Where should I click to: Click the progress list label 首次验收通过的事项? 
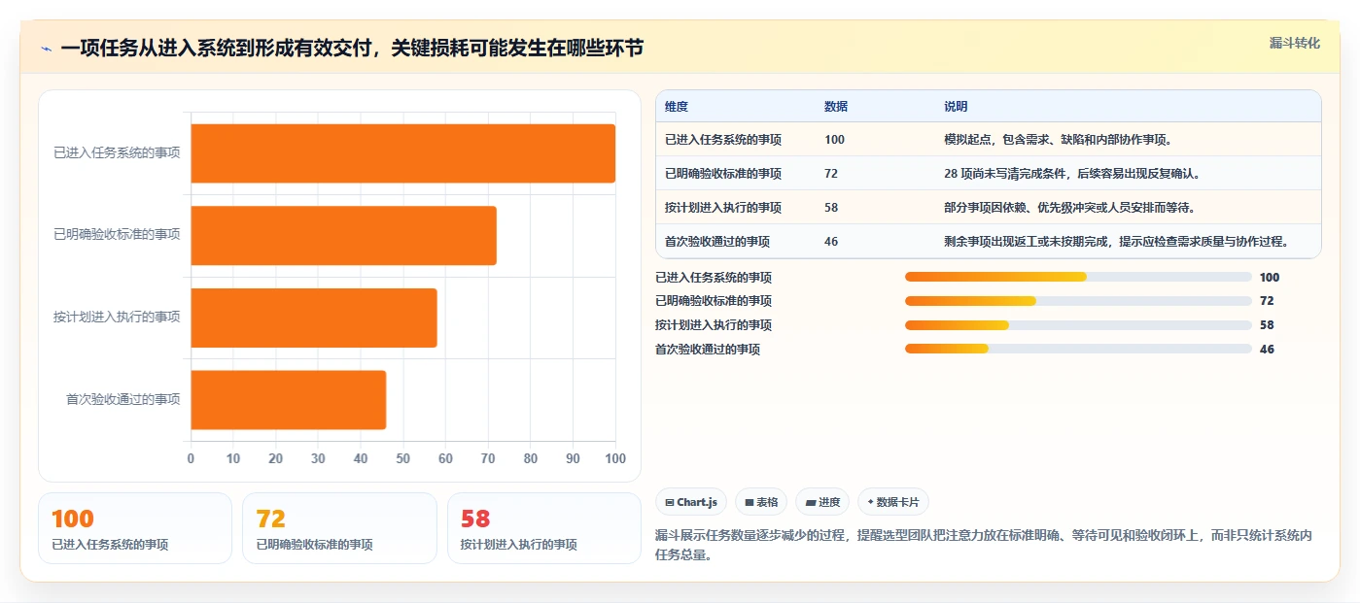[x=708, y=350]
